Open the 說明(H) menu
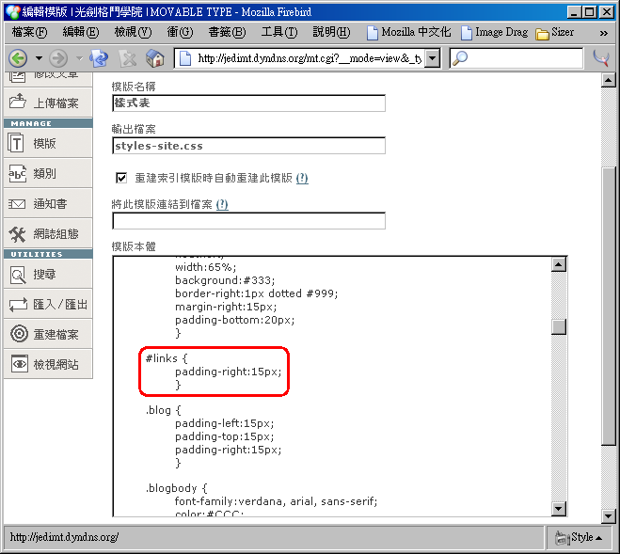The height and width of the screenshot is (554, 620). click(331, 32)
